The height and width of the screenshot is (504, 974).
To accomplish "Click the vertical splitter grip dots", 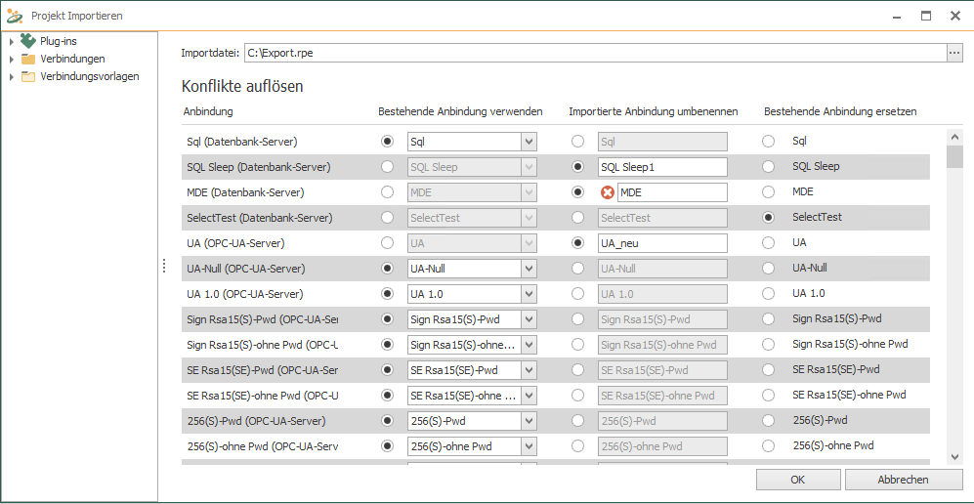I will [x=164, y=267].
